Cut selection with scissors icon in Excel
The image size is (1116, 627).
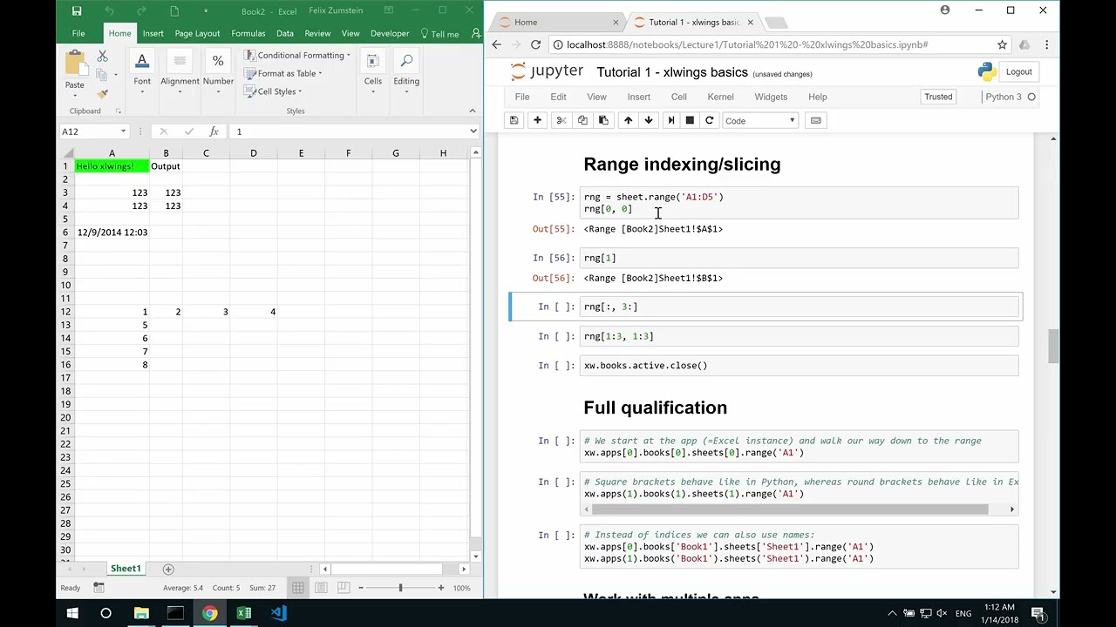102,56
